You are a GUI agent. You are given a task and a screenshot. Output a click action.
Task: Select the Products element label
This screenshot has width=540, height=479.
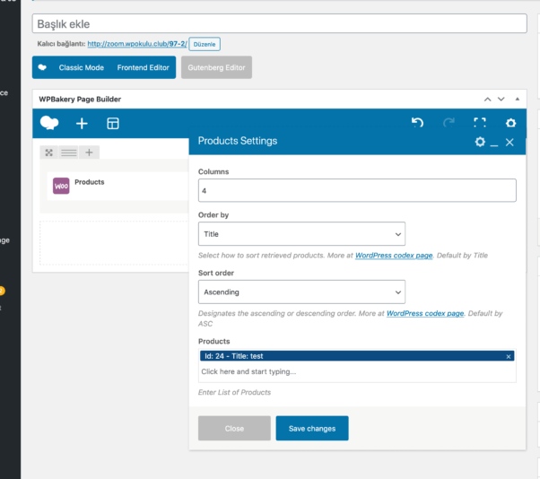[90, 182]
